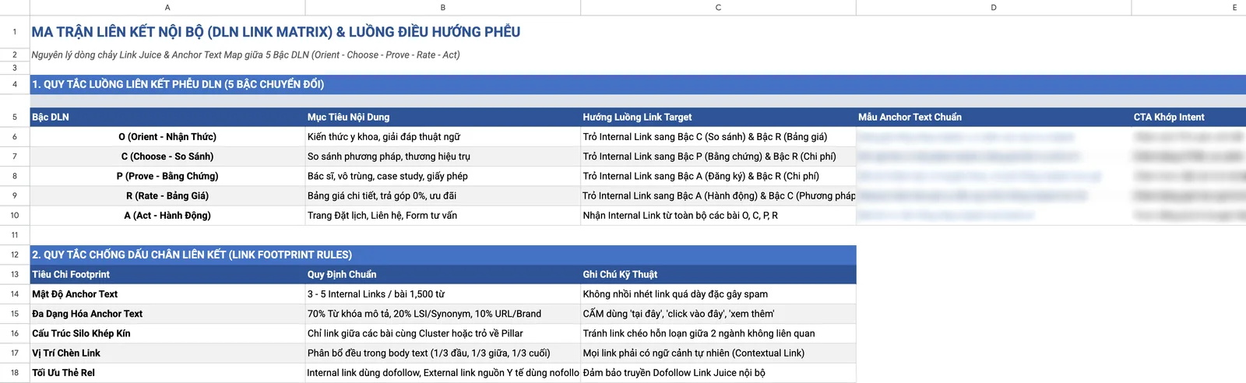Click header cell 'Bậc DLN'
The height and width of the screenshot is (383, 1246).
coord(167,118)
